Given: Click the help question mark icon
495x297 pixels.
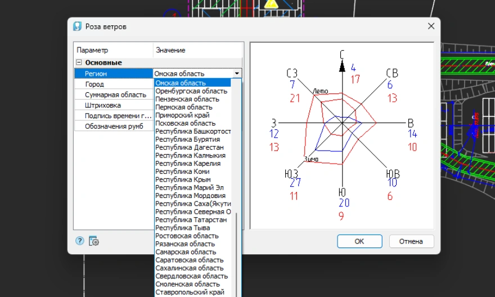Looking at the screenshot, I should (79, 241).
